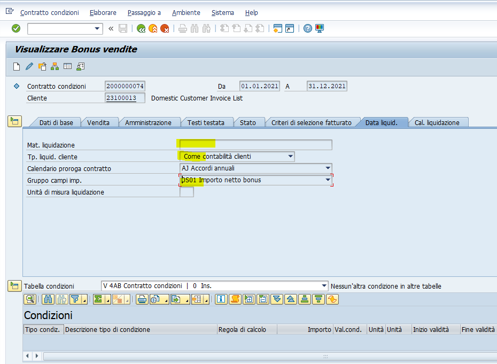Collapse the header tab section toggle button
The height and width of the screenshot is (364, 497).
(14, 121)
